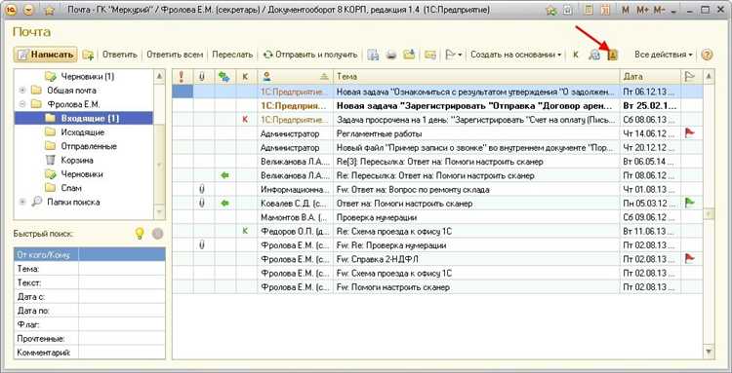Click the quick search lightbulb icon

pyautogui.click(x=140, y=234)
